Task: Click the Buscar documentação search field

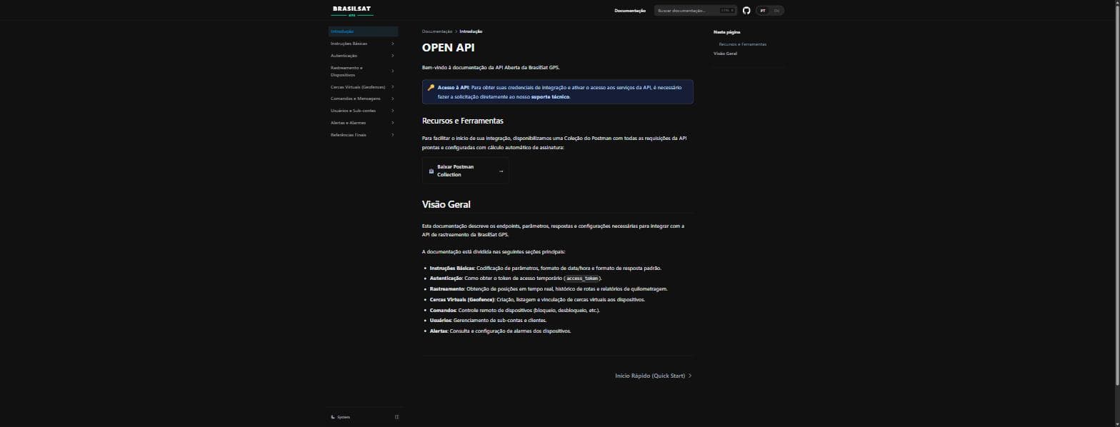Action: 696,11
